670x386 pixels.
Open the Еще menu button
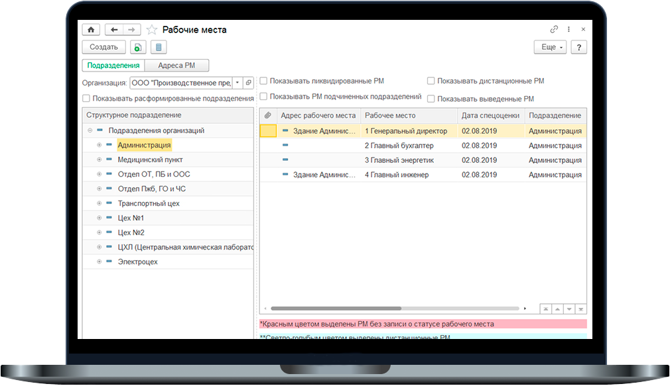[x=550, y=47]
